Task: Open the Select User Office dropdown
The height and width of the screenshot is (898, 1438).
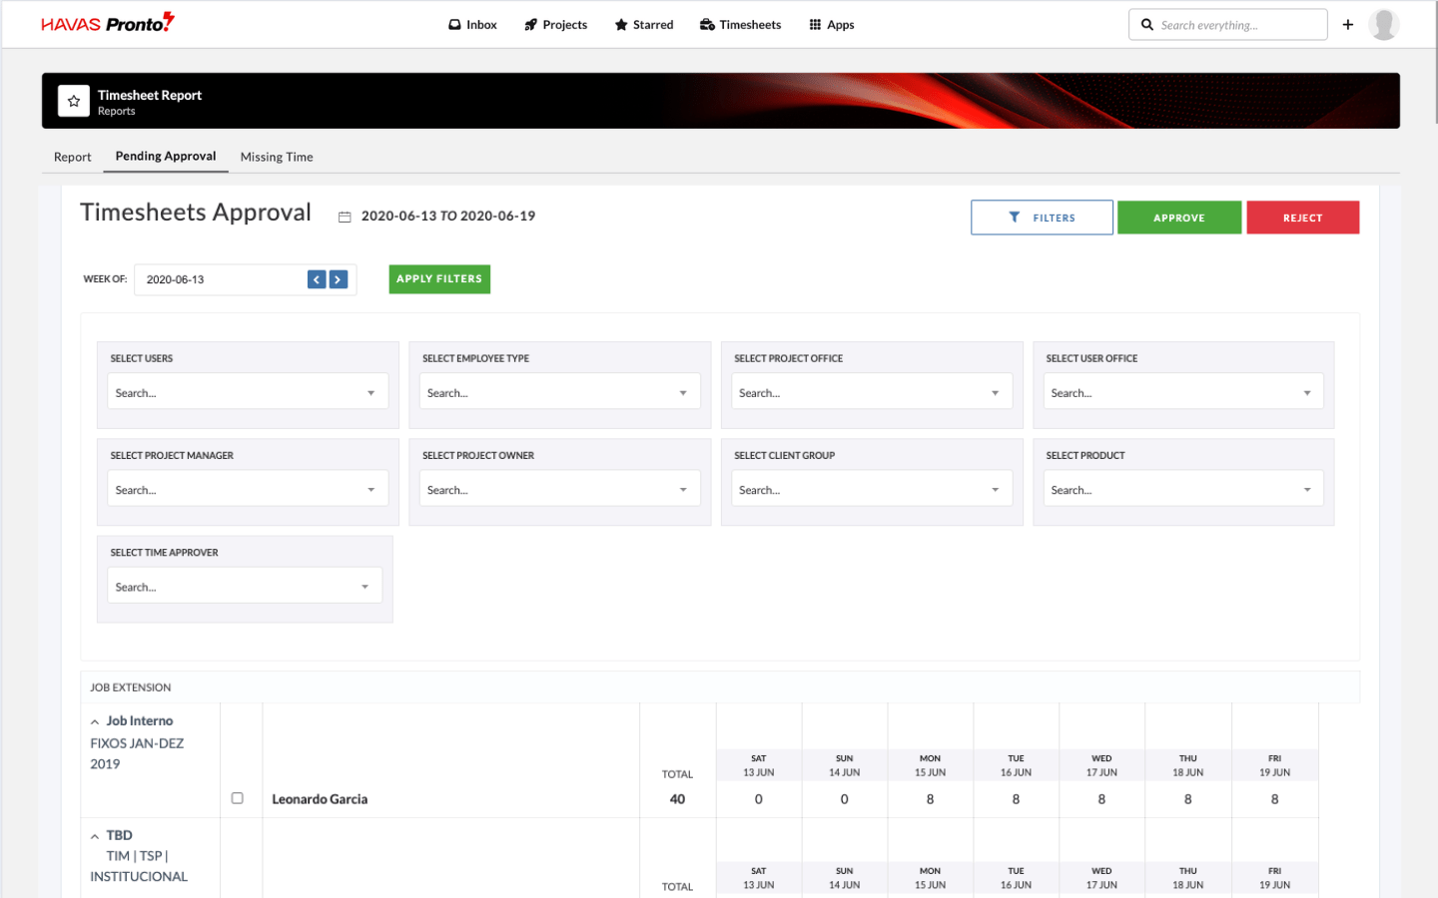Action: click(1183, 391)
